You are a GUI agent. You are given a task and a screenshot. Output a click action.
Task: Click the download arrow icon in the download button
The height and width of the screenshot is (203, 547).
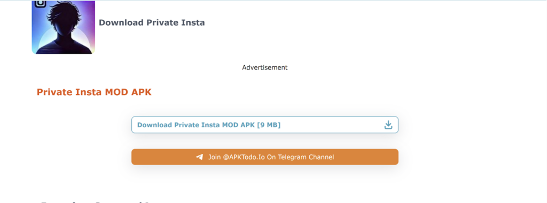pos(388,125)
